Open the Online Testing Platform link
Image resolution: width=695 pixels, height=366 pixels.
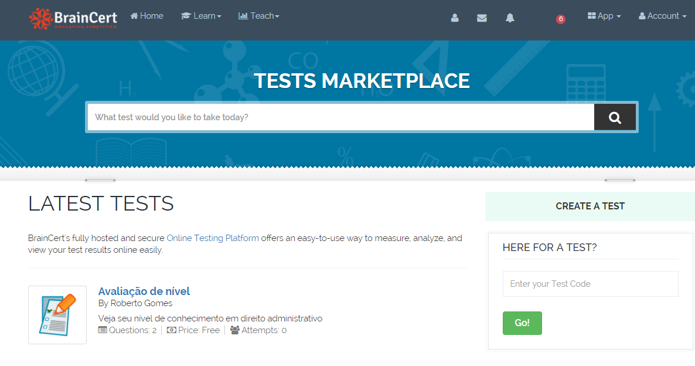tap(213, 238)
